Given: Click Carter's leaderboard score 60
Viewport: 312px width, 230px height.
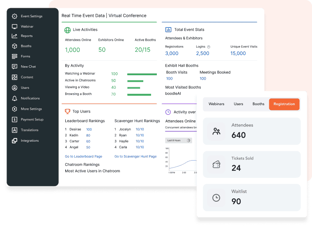Looking at the screenshot, I should 88,141.
